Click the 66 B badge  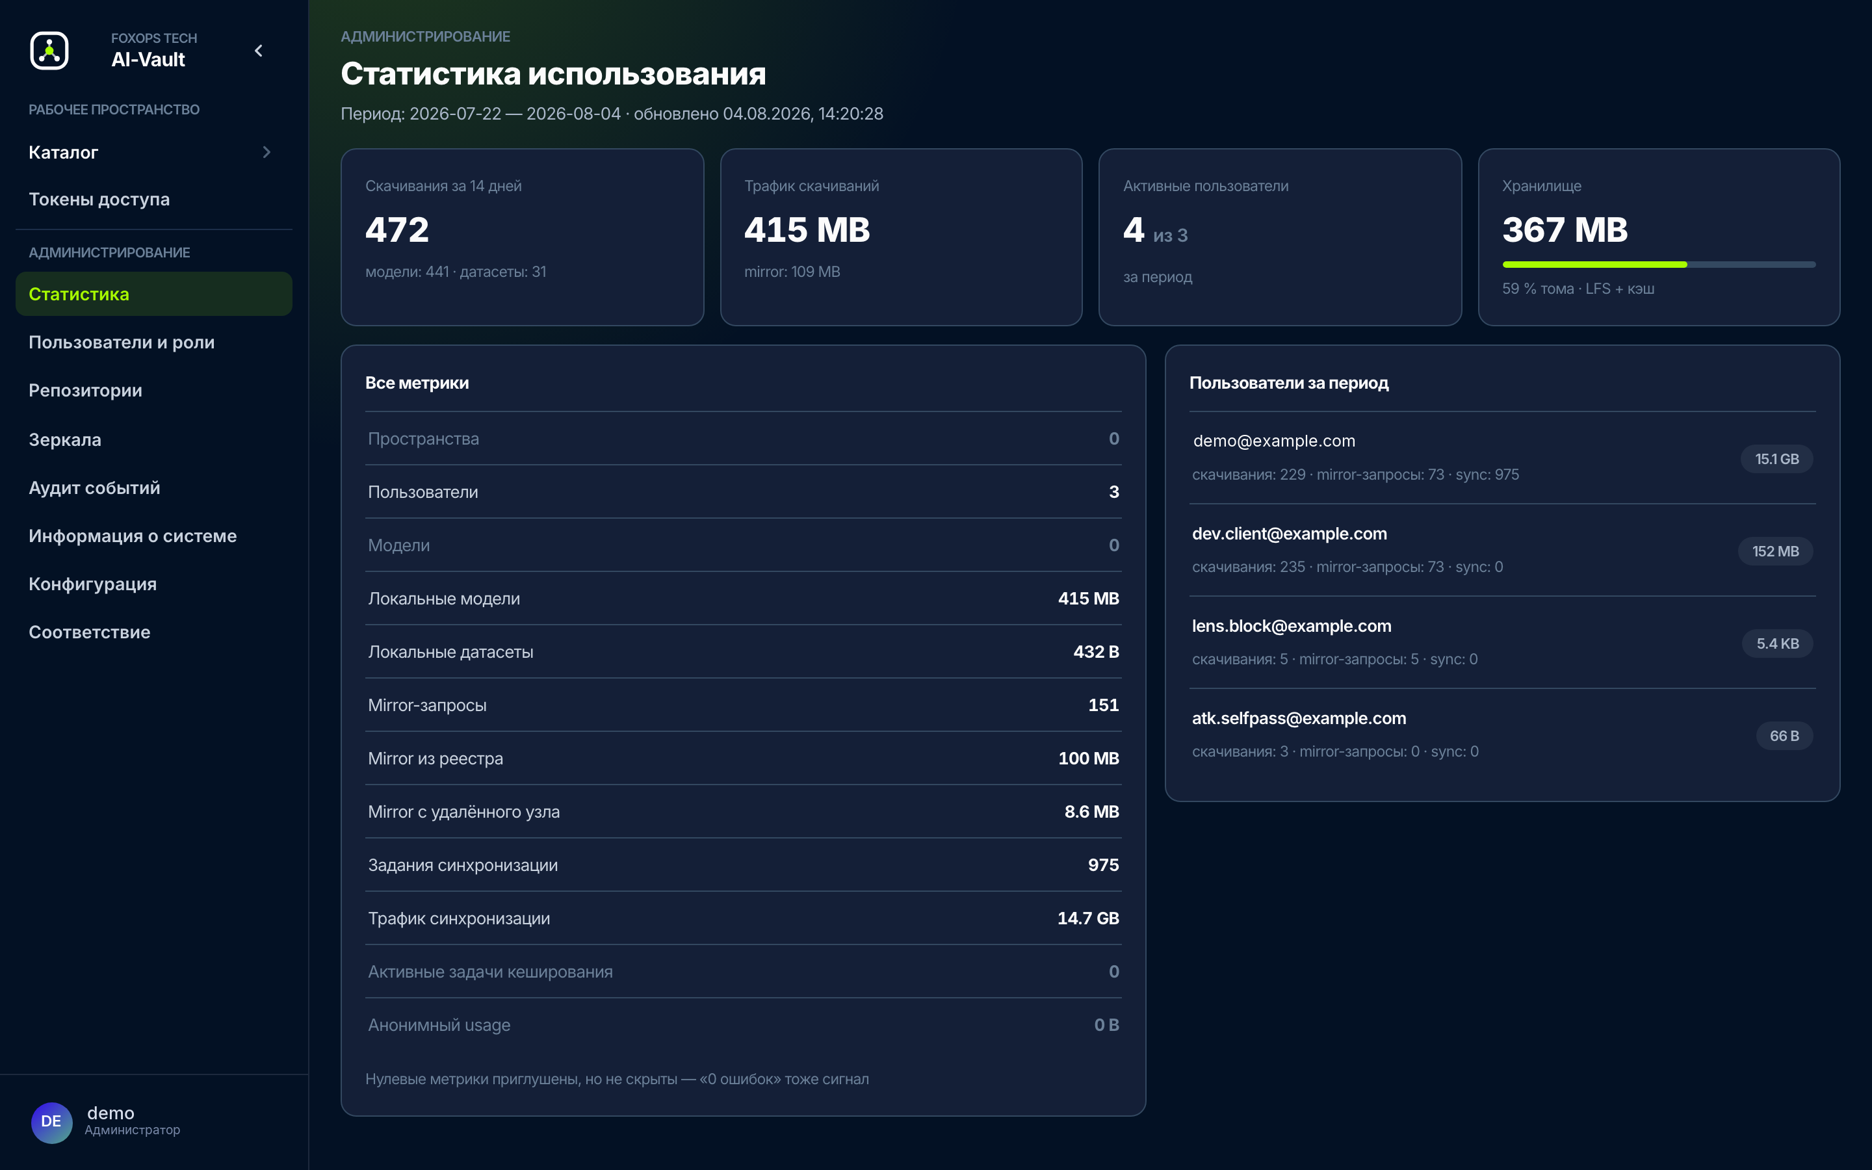click(x=1785, y=736)
